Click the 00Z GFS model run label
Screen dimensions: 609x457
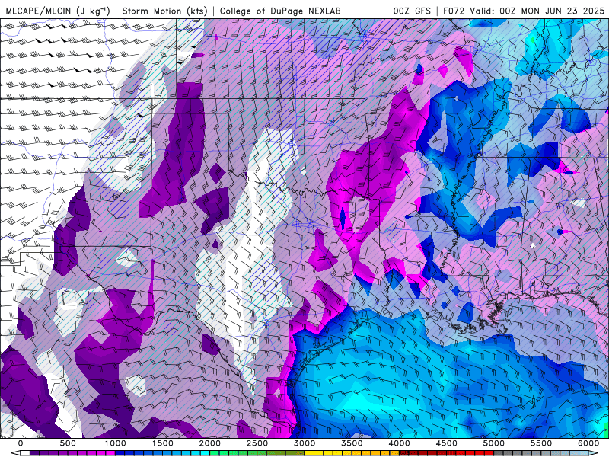412,11
